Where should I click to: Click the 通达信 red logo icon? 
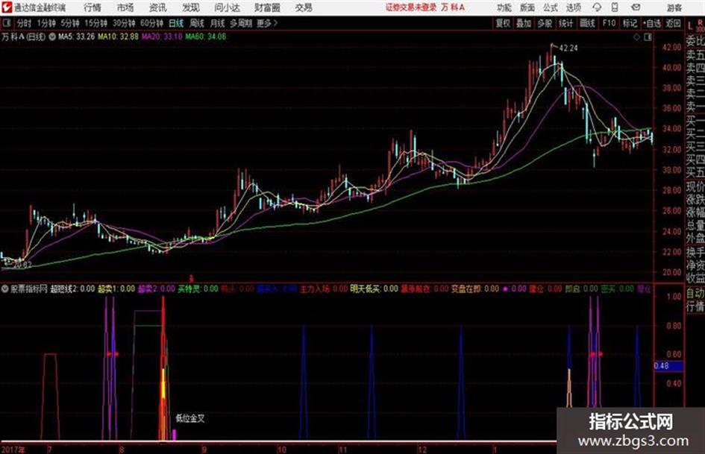coord(7,7)
